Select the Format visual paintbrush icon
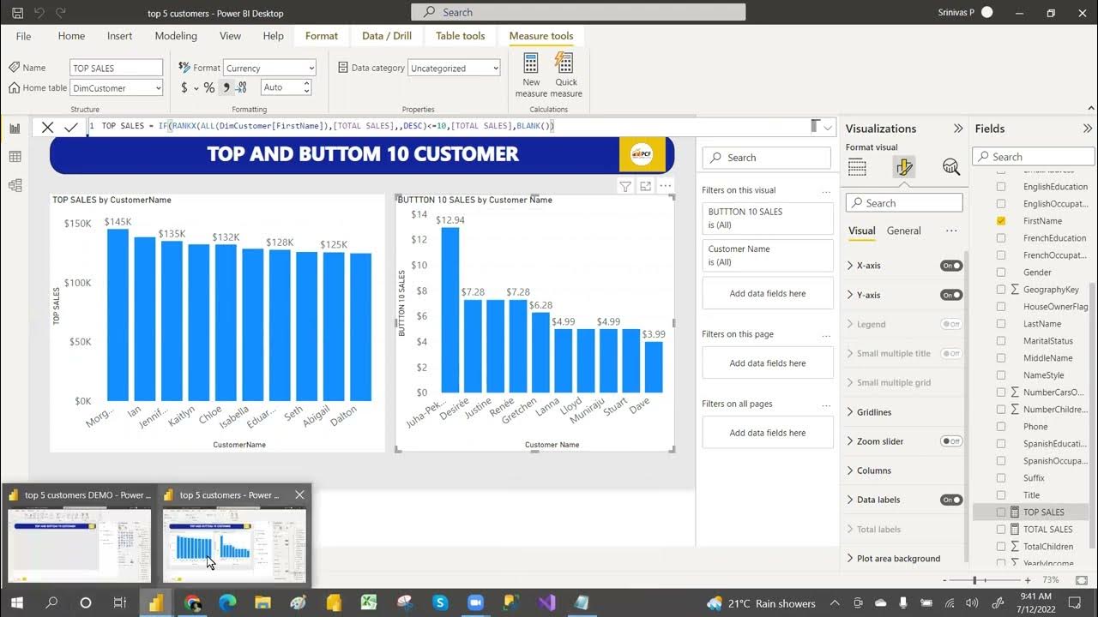The width and height of the screenshot is (1098, 617). click(x=904, y=167)
